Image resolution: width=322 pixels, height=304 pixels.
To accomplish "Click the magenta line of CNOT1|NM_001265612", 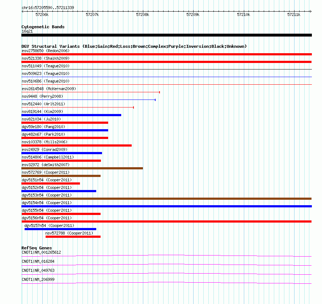I will coord(166,256).
